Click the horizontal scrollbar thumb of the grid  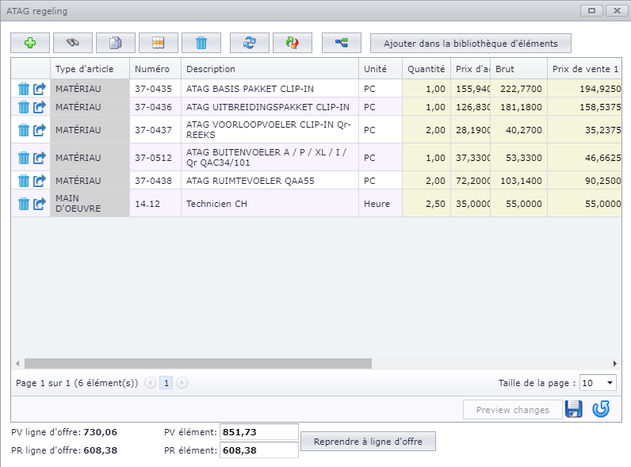click(198, 364)
